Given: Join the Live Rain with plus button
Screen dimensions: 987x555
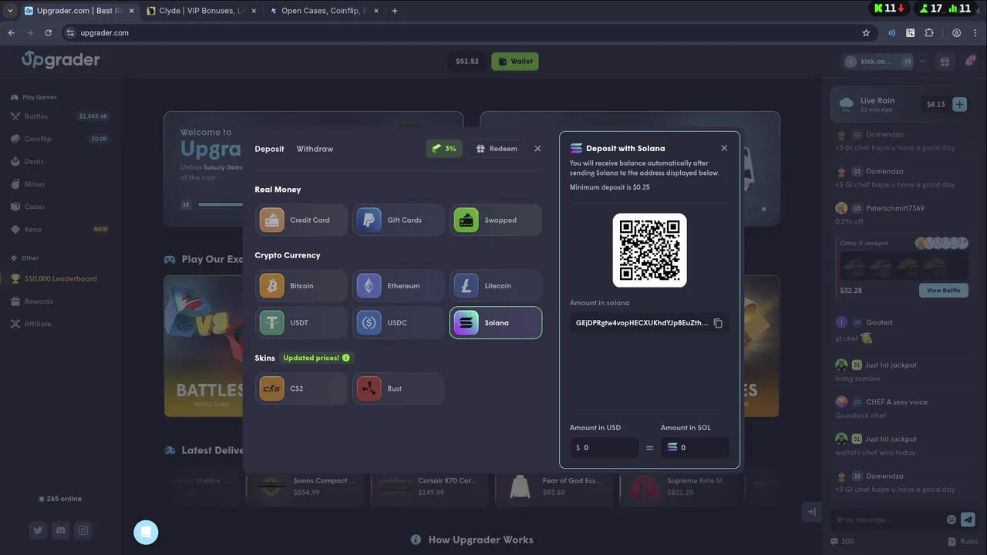Looking at the screenshot, I should (959, 104).
